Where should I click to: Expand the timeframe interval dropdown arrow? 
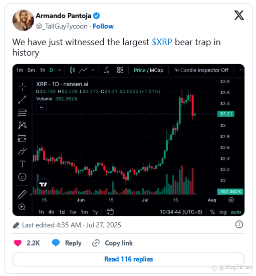(60, 70)
